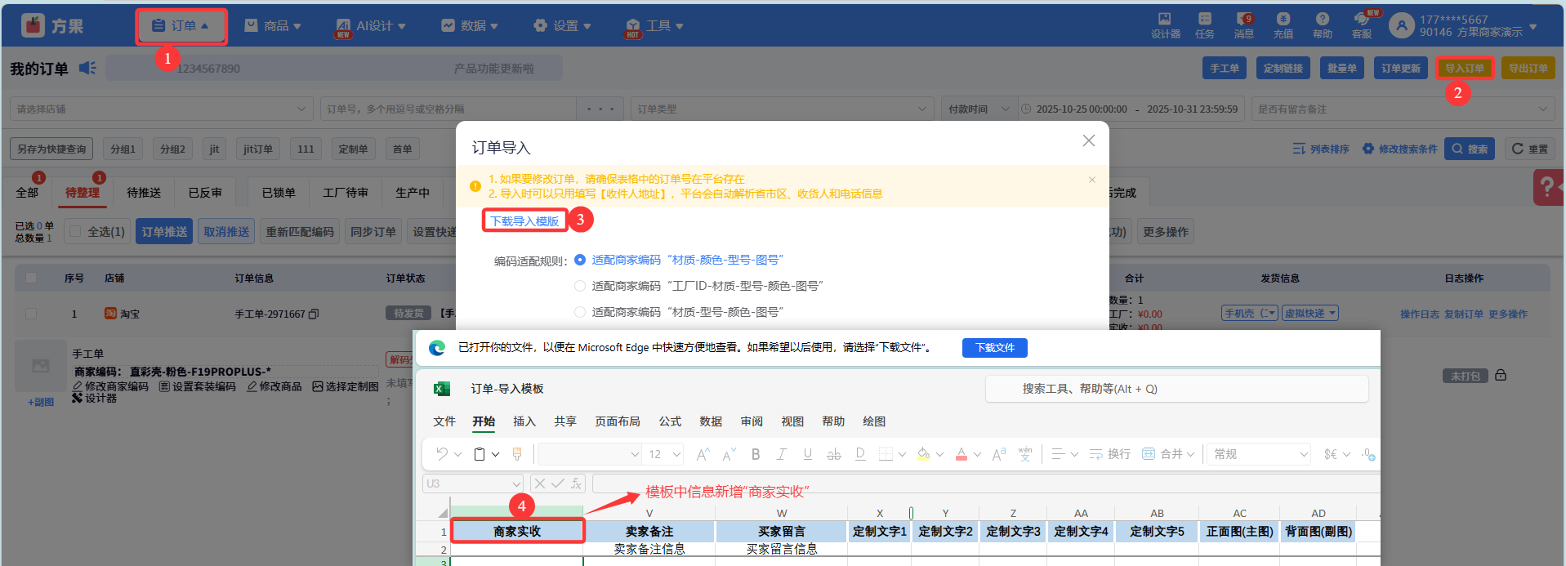This screenshot has width=1566, height=566.
Task: Click the fill color paint bucket swatch
Action: pyautogui.click(x=924, y=454)
